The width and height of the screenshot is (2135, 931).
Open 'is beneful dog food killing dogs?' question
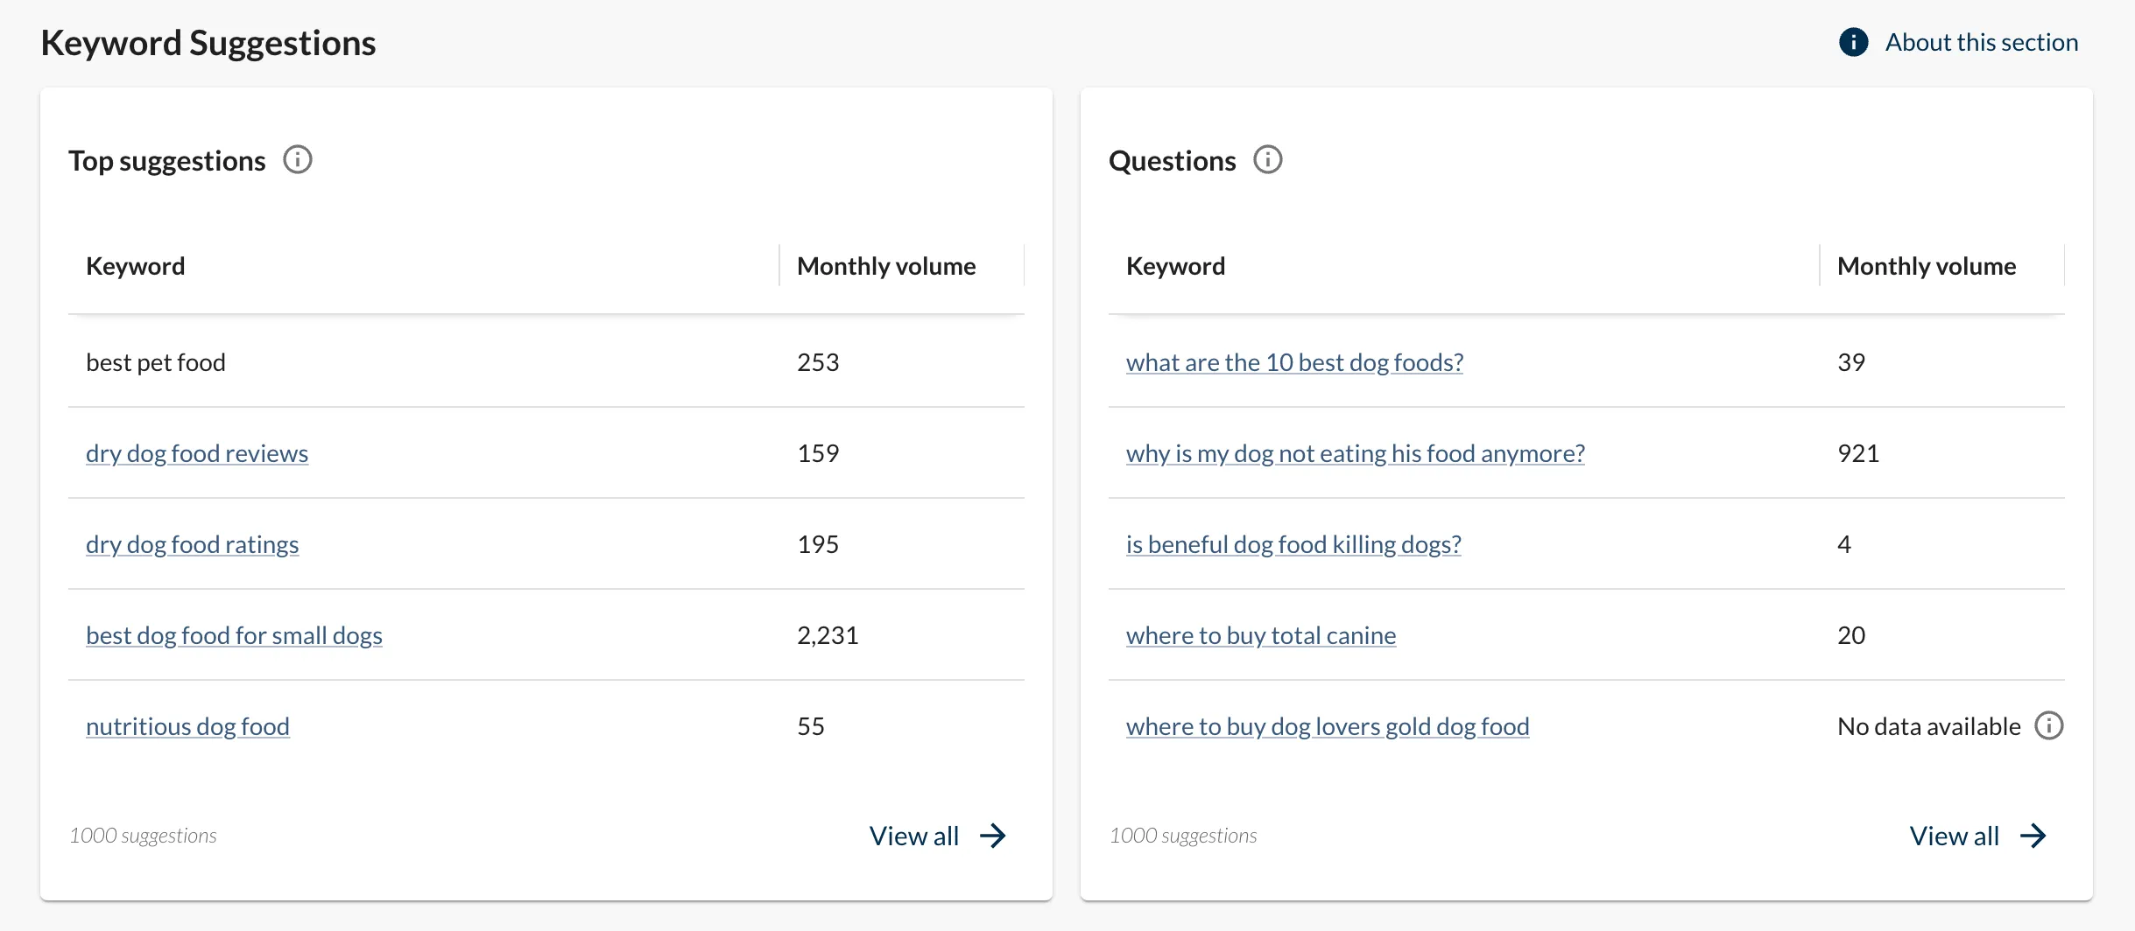(1293, 544)
